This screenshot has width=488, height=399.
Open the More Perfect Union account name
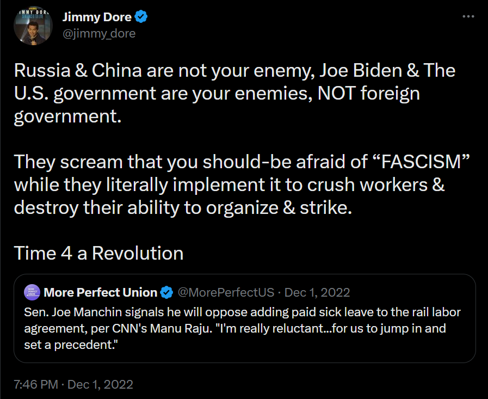pyautogui.click(x=100, y=292)
